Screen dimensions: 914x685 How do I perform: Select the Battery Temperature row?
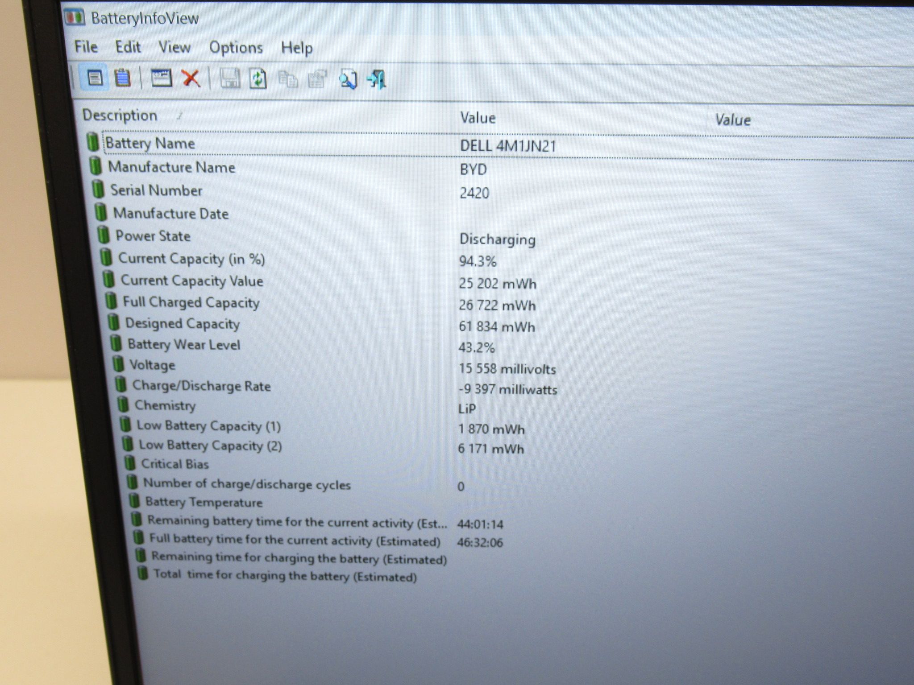coord(204,502)
